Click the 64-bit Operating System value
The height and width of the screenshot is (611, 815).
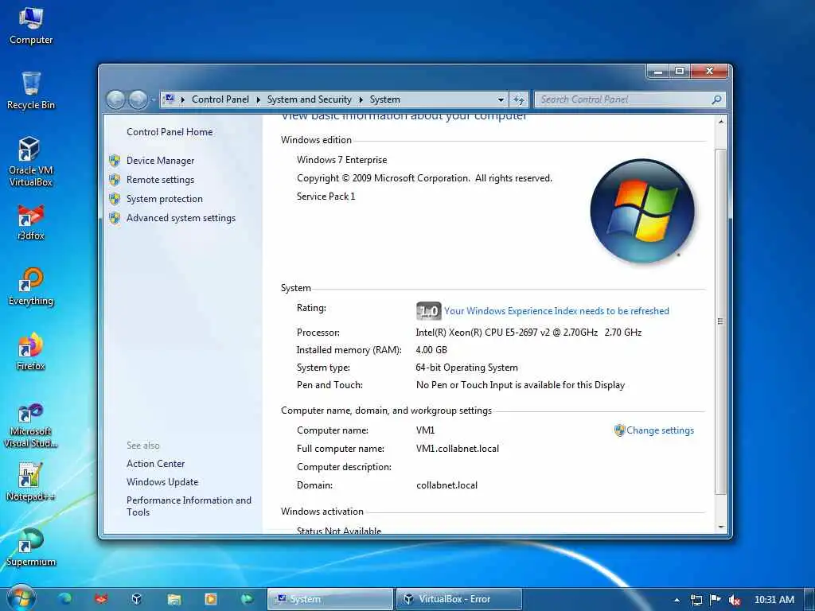[x=466, y=368]
